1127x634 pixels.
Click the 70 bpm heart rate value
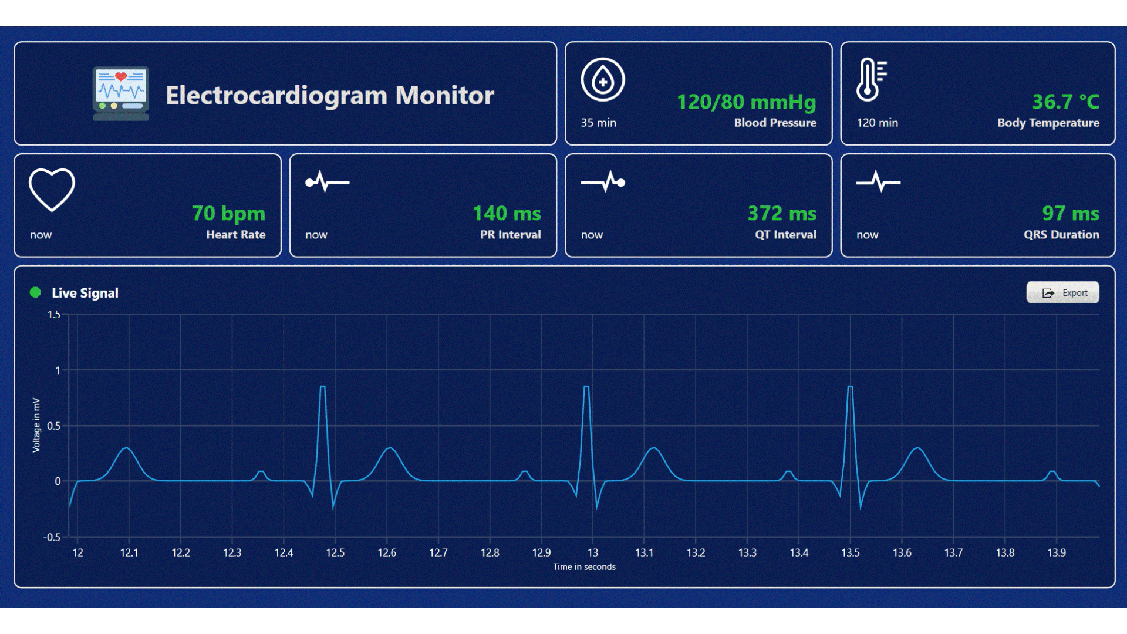(228, 214)
